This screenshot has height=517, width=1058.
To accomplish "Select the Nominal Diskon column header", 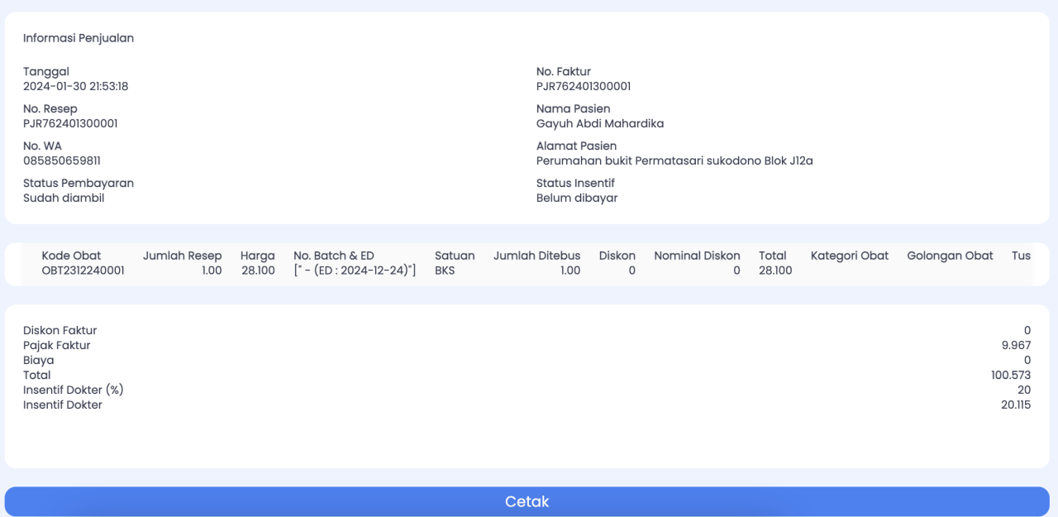I will [697, 256].
